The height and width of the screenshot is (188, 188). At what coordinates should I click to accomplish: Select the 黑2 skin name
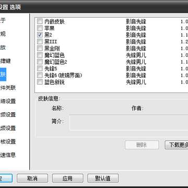(48, 35)
